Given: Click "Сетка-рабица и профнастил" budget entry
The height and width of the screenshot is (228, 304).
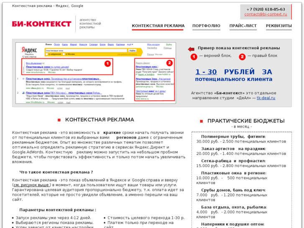Looking at the screenshot, I should pos(233,161).
